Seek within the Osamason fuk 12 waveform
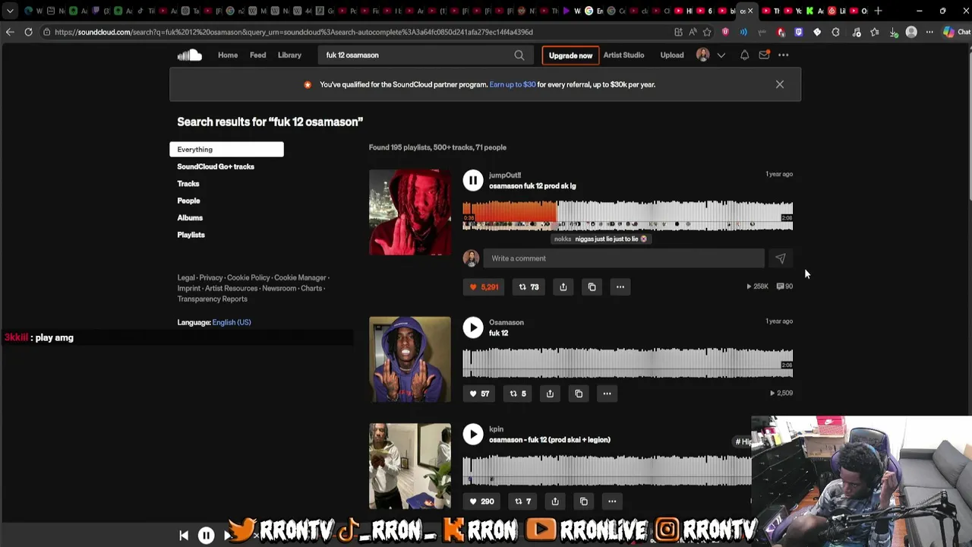This screenshot has width=972, height=547. [627, 363]
